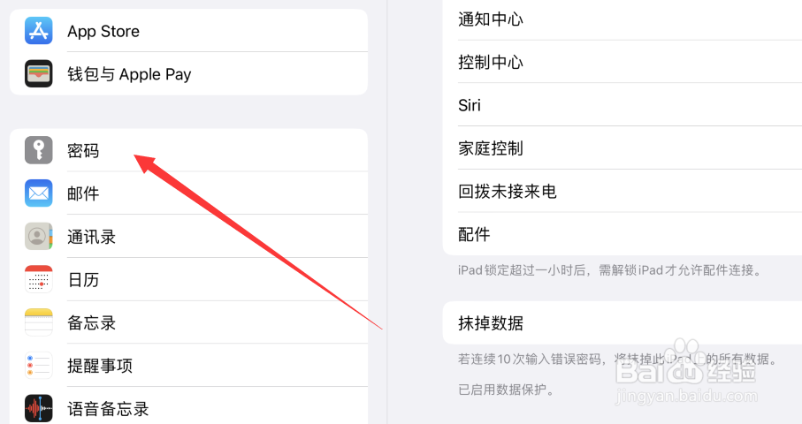802x424 pixels.
Task: Select the key-shaped 密码 icon
Action: pyautogui.click(x=38, y=150)
